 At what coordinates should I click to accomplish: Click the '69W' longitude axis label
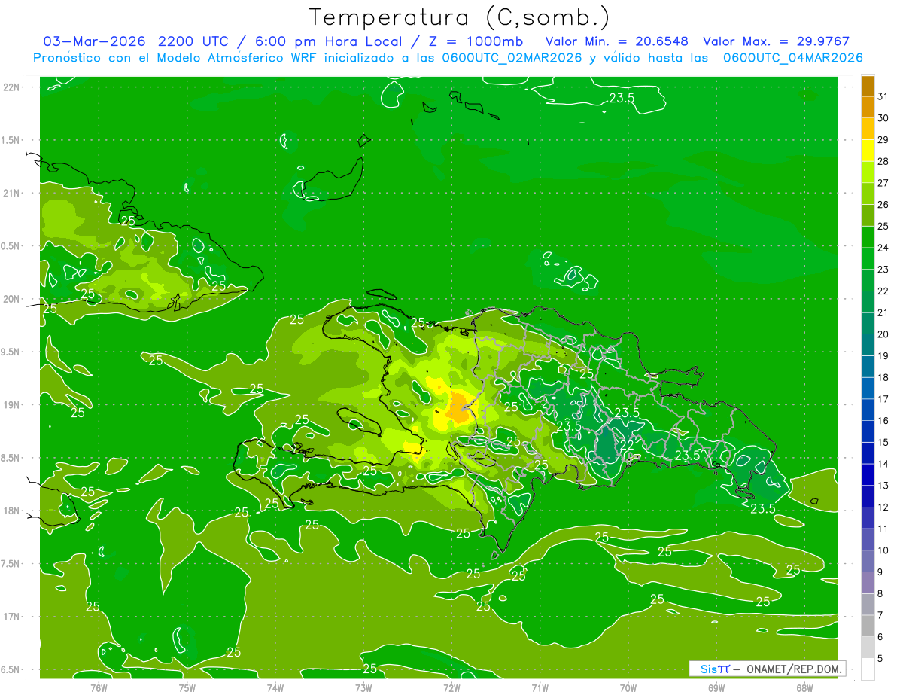tap(716, 687)
